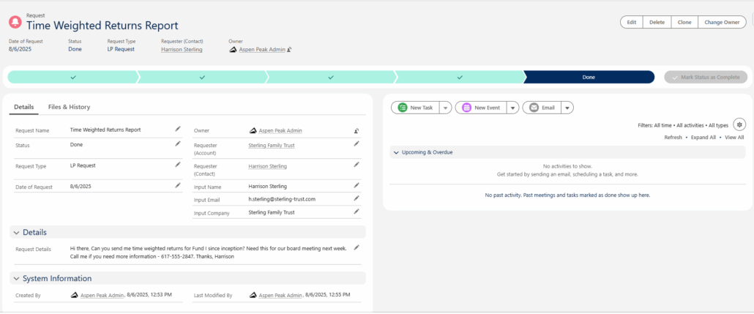Edit the Request Type field via pencil icon

coord(177,165)
